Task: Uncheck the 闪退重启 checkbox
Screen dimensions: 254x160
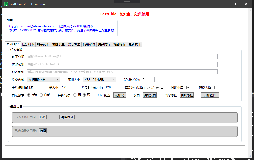Action: 188,88
